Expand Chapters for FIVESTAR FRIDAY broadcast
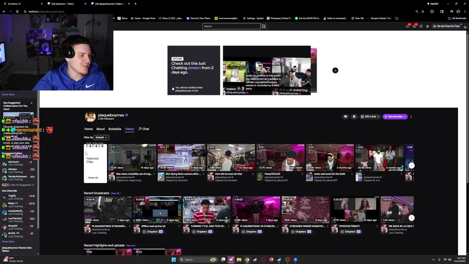 pyautogui.click(x=350, y=232)
